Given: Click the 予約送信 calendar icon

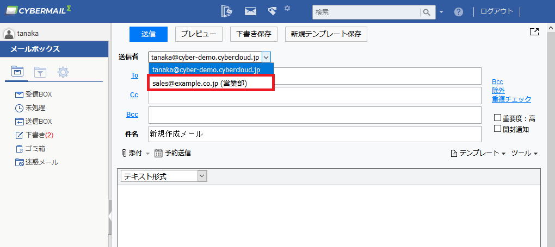Looking at the screenshot, I should point(158,153).
